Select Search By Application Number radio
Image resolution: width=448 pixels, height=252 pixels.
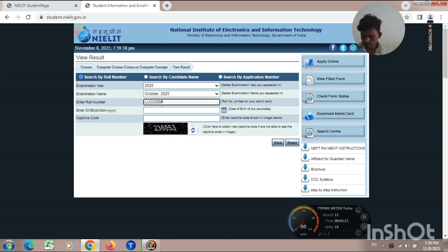point(220,77)
